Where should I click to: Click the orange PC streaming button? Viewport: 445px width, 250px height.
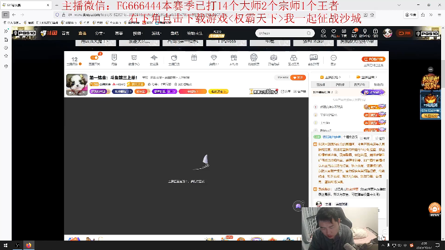373,59
